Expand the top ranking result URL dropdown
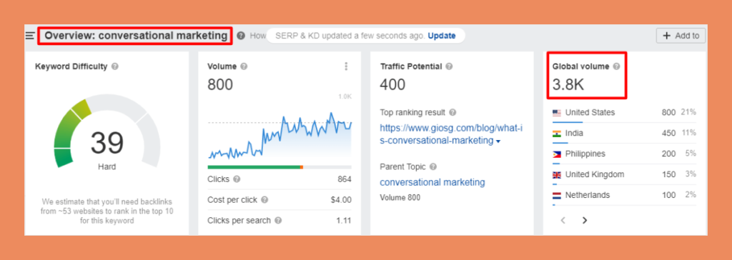Screen dimensions: 732x260 pyautogui.click(x=498, y=141)
